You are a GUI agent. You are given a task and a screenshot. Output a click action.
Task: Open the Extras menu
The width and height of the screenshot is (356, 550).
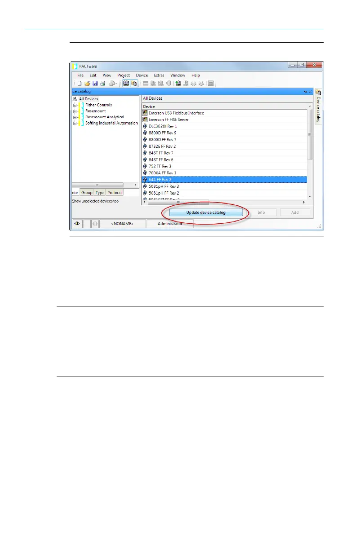159,75
